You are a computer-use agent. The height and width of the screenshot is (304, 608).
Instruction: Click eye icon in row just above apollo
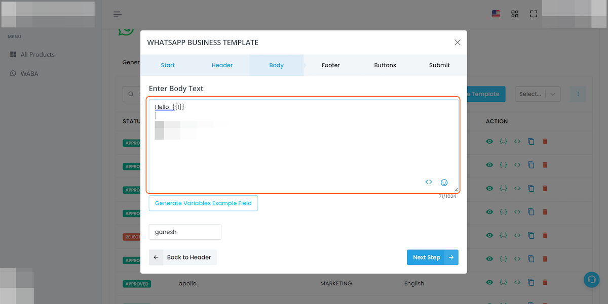pyautogui.click(x=489, y=259)
